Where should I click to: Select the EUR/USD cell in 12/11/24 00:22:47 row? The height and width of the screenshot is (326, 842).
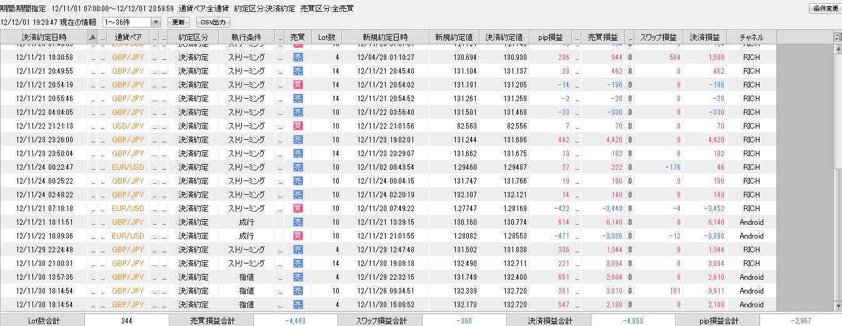tap(128, 167)
